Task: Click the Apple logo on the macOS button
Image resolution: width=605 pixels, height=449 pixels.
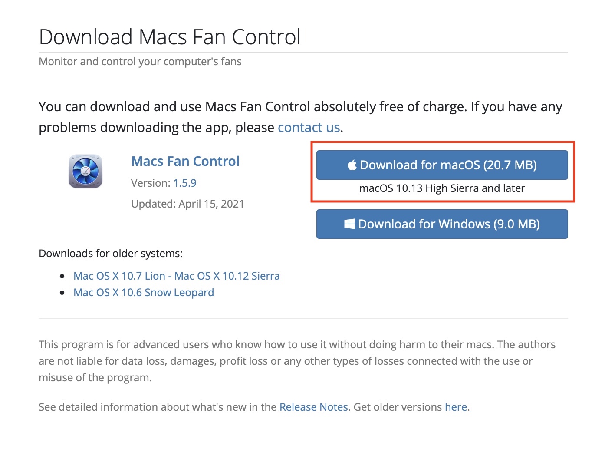Action: tap(352, 165)
